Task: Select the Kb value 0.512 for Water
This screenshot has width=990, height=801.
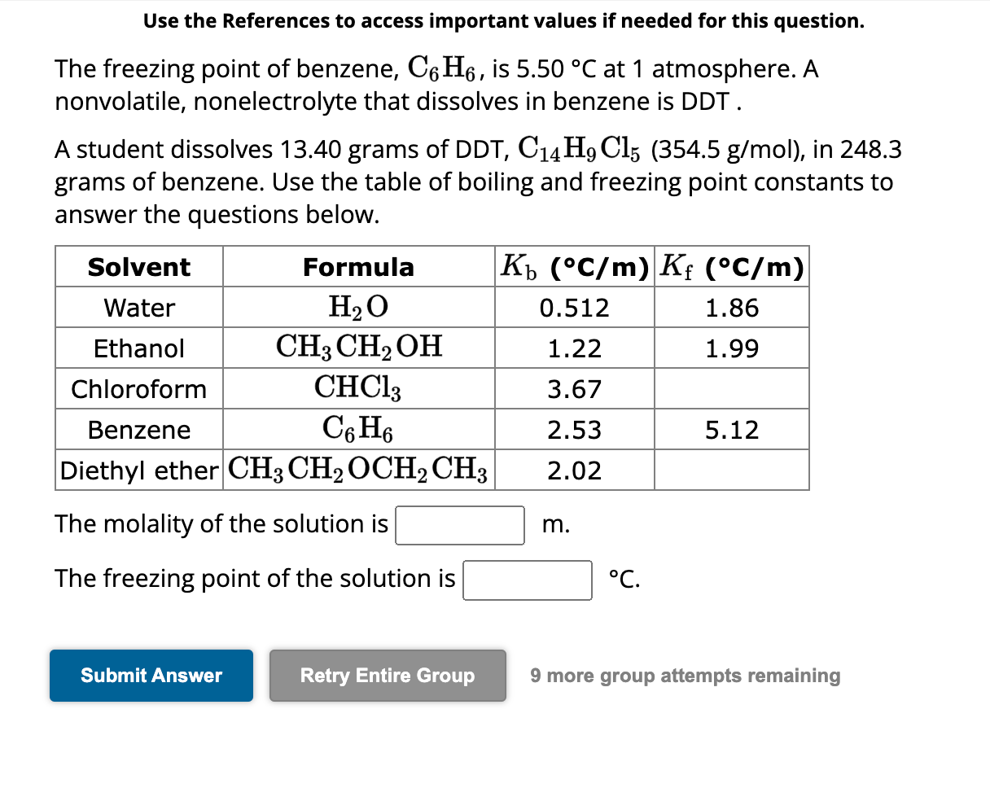Action: pyautogui.click(x=573, y=308)
